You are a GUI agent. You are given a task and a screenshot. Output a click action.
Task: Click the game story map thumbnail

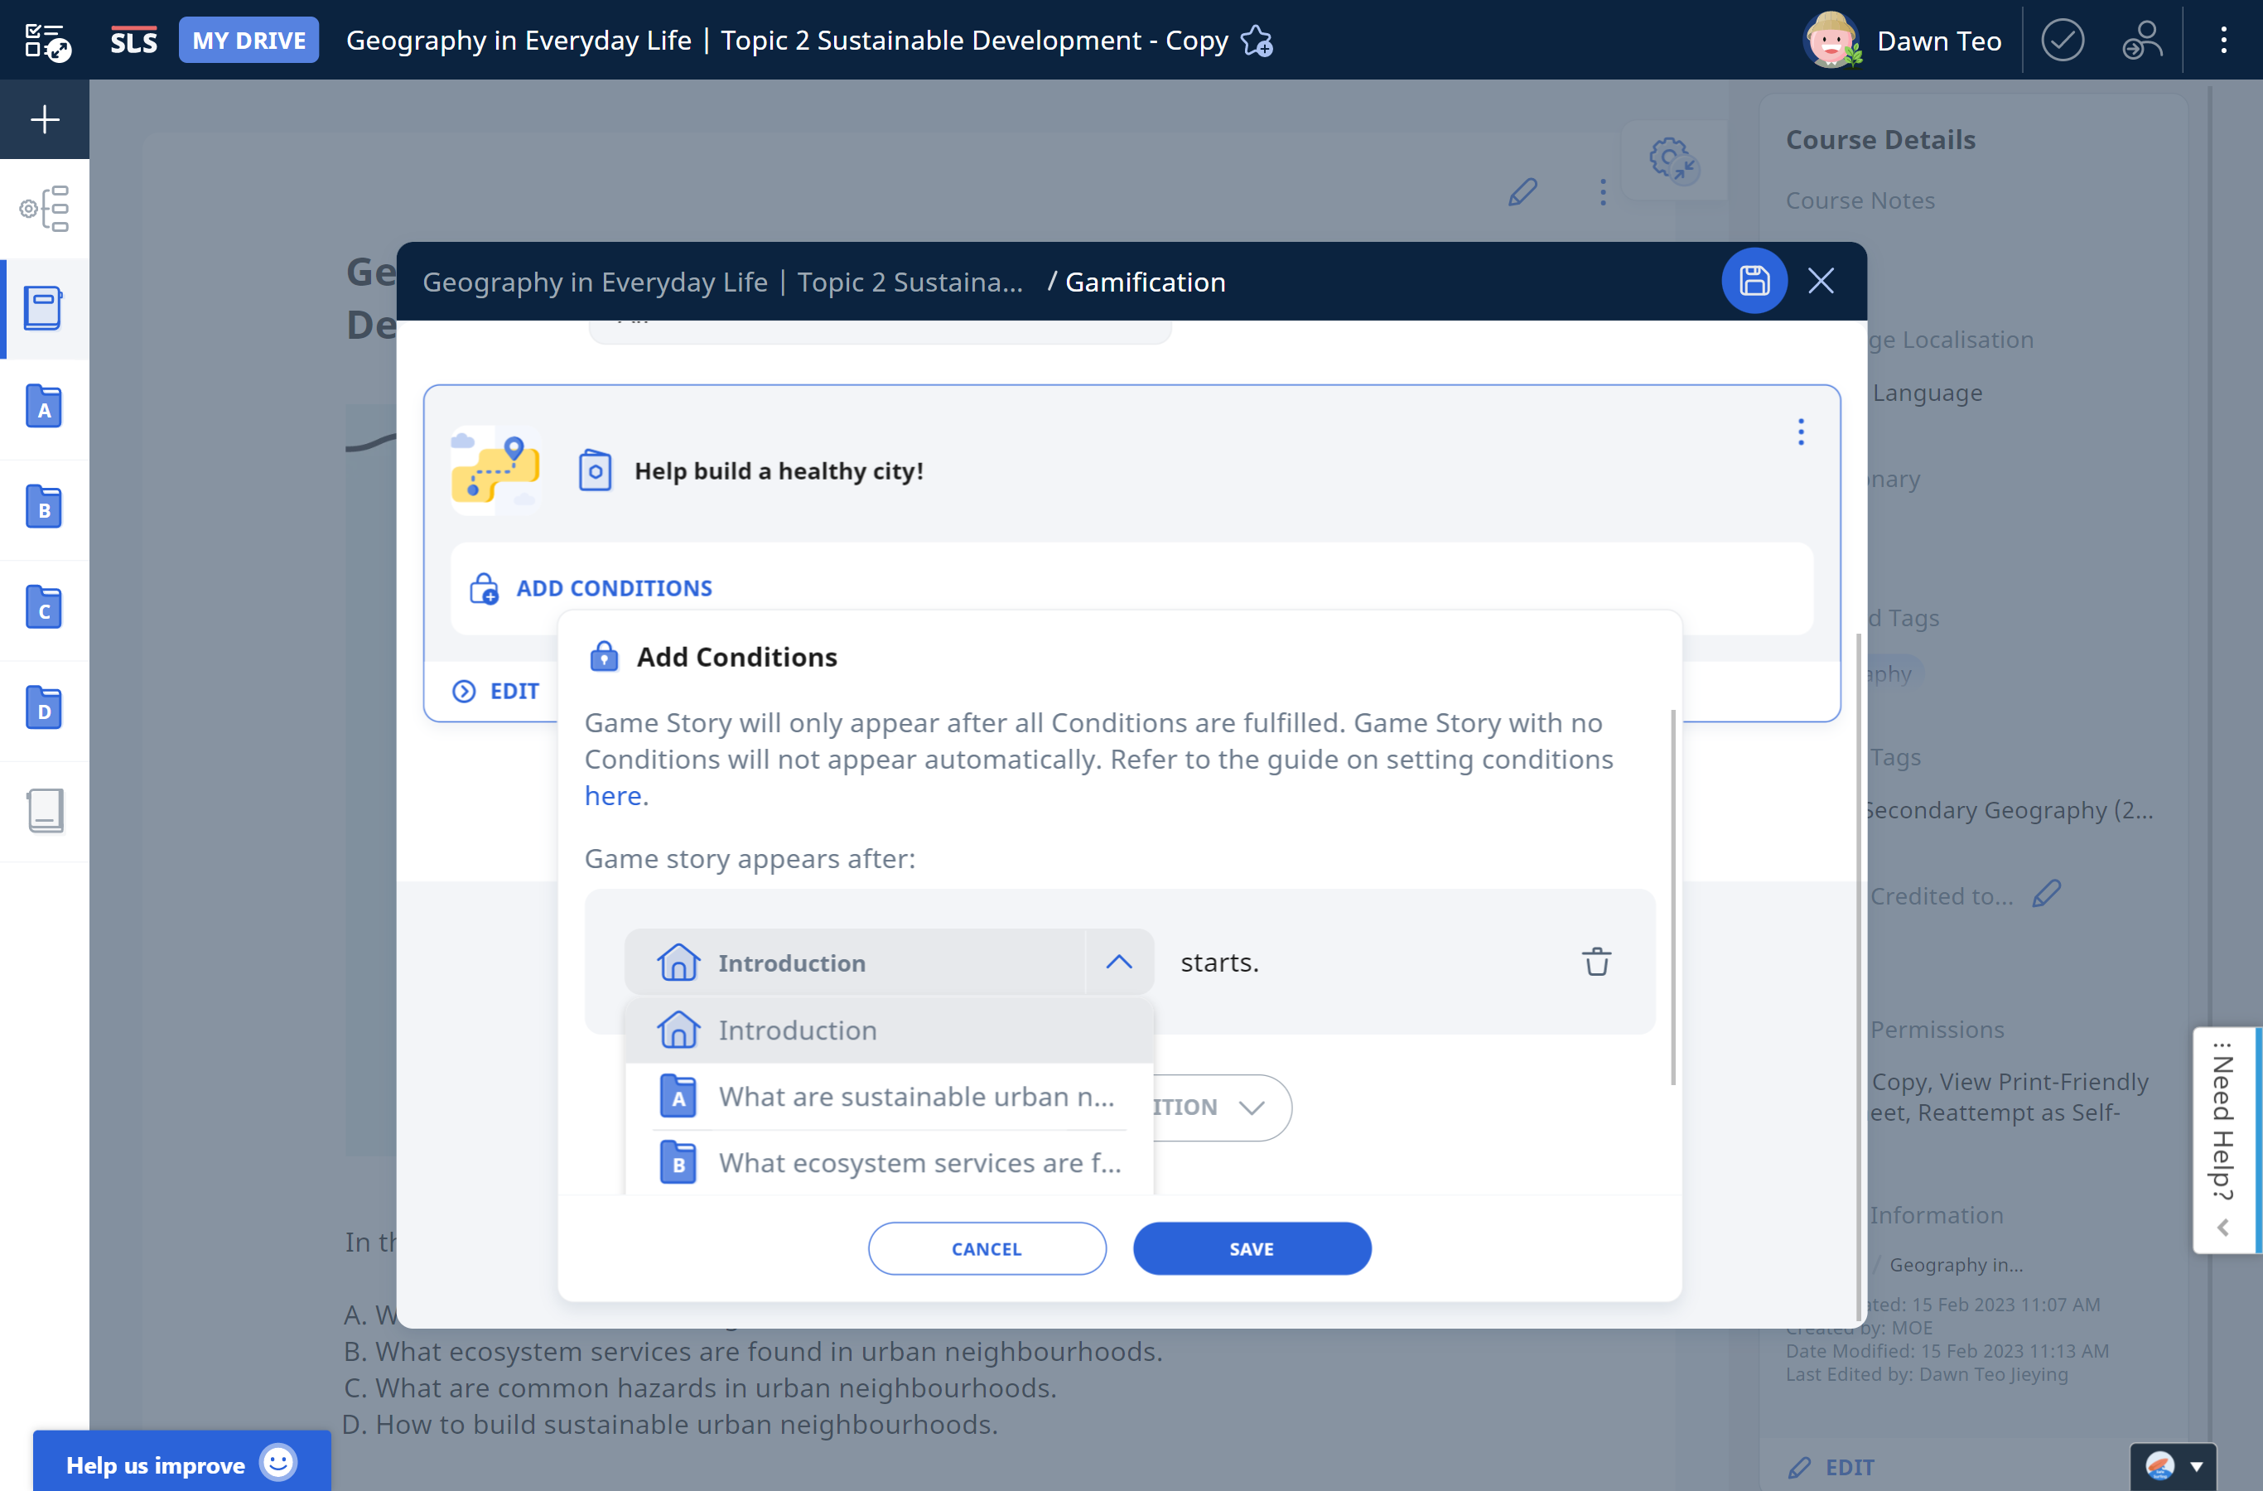point(495,470)
